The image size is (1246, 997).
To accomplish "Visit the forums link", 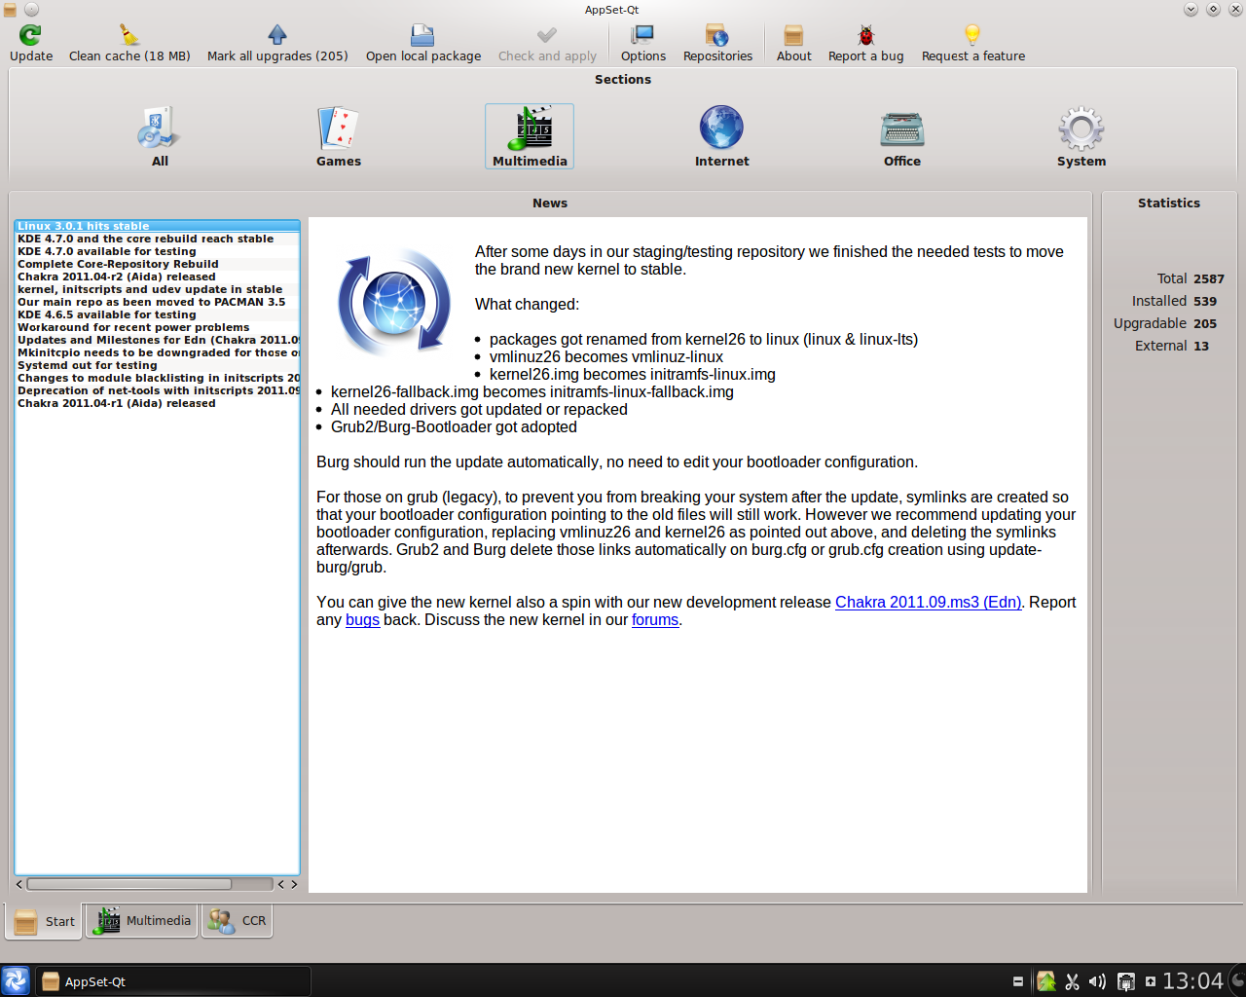I will pyautogui.click(x=655, y=619).
